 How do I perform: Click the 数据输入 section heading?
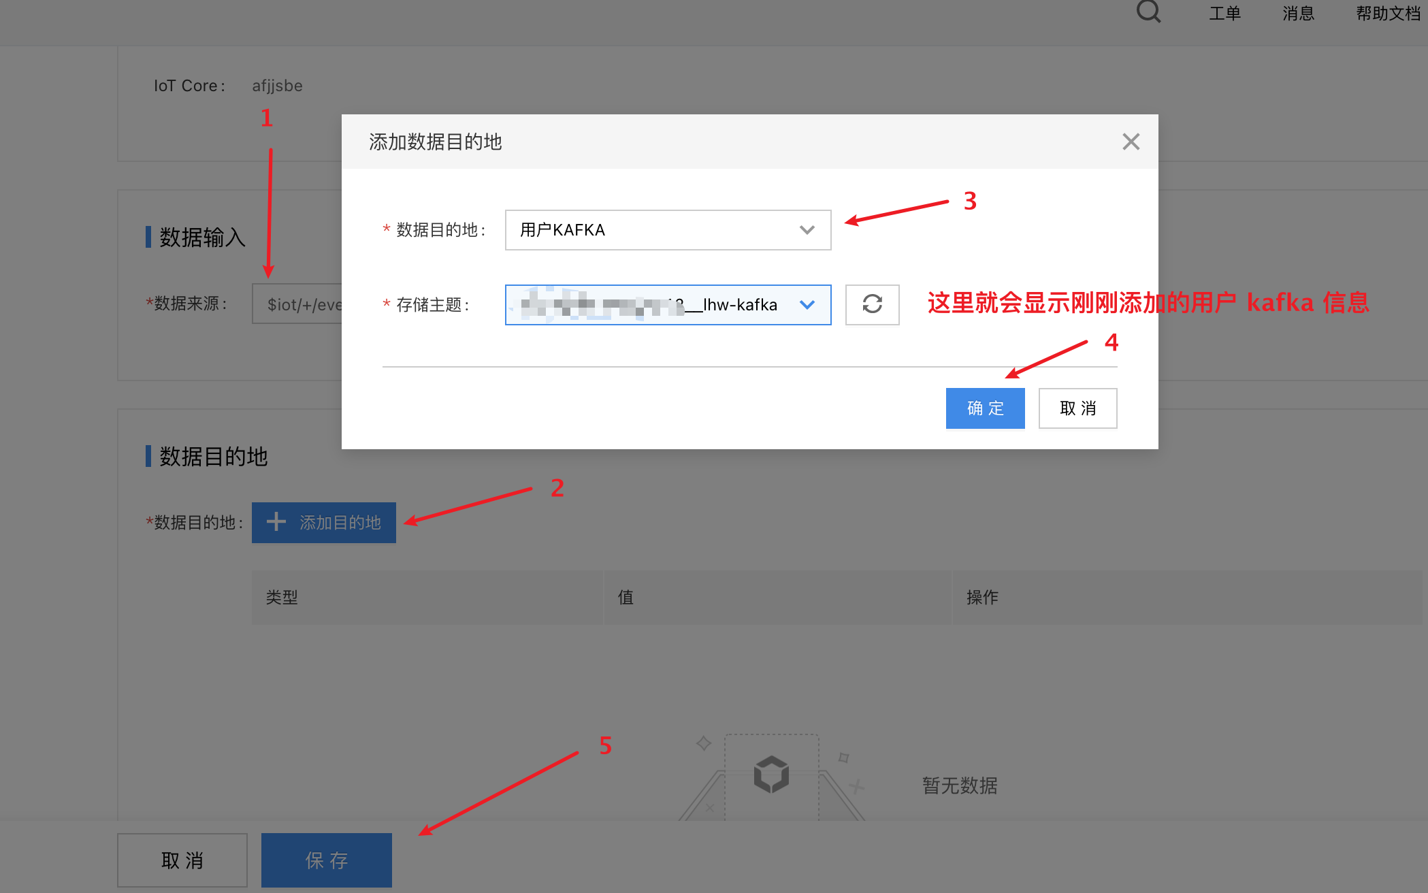[x=202, y=237]
